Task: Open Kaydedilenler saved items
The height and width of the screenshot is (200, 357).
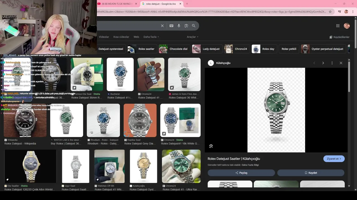Action: coord(339,37)
